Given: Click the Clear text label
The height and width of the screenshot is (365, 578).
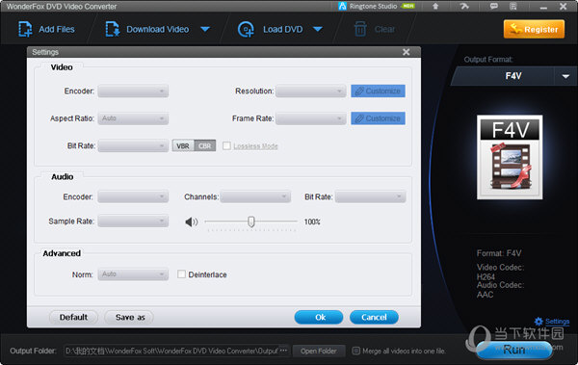Looking at the screenshot, I should coord(384,29).
